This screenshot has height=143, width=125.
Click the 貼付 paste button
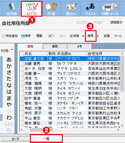tap(63, 36)
